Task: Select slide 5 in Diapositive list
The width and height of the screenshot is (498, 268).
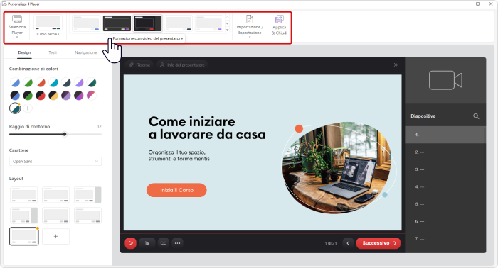Action: pyautogui.click(x=445, y=204)
